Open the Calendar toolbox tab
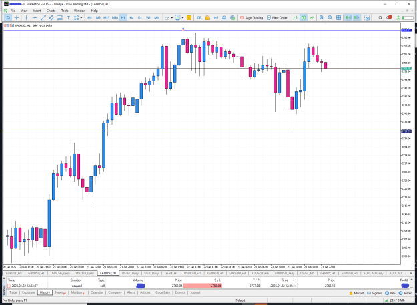 coord(97,292)
